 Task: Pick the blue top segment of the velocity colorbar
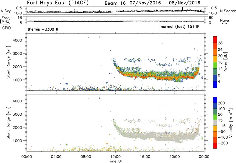215,100
